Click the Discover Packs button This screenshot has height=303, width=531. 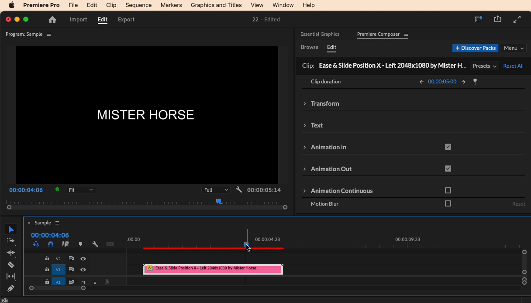coord(475,48)
